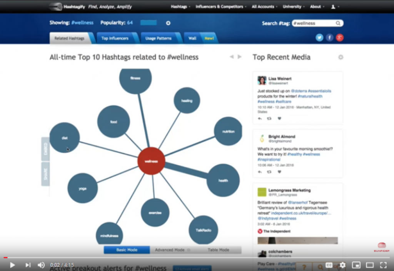Select the central wellness node
Screen dimensions: 394x271
point(151,161)
